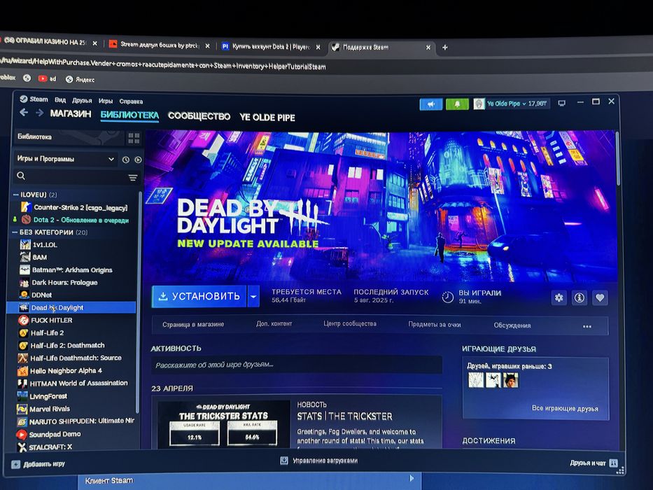
Task: Open Предметы за очки link
Action: click(435, 325)
